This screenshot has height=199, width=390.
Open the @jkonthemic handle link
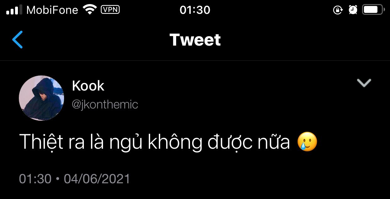pos(105,104)
